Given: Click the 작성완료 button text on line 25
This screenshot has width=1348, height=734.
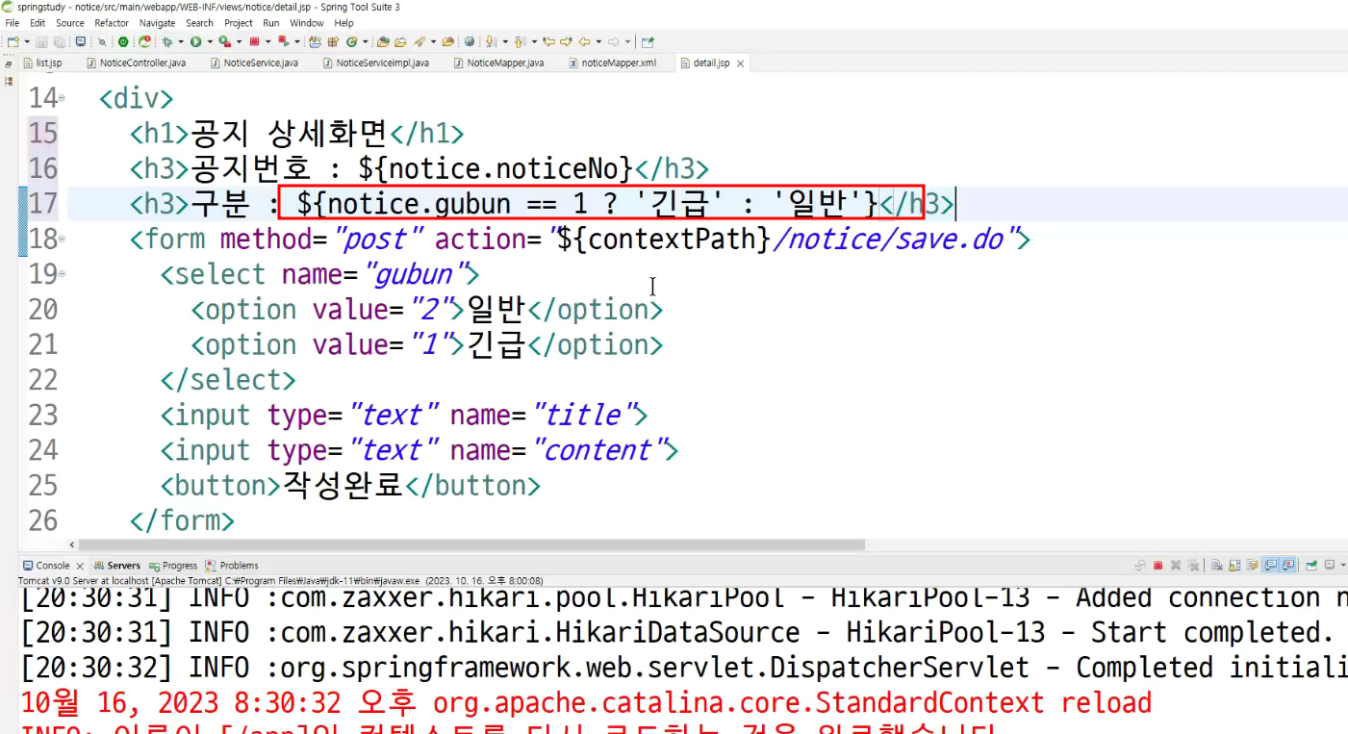Looking at the screenshot, I should point(343,485).
